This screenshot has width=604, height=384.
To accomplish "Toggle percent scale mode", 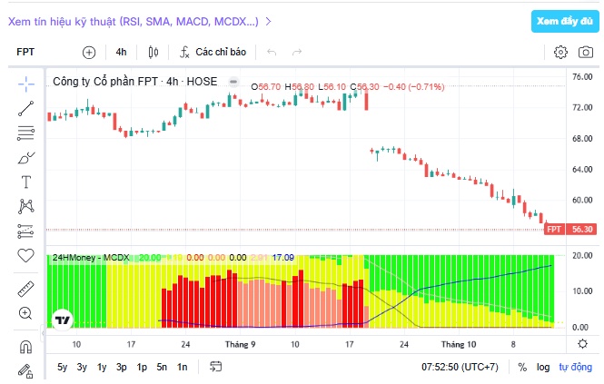I will (x=522, y=367).
